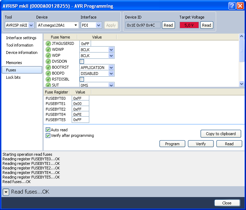Click the FUSEBYTE4 0xFE value field
Screen dimensions: 246x210
[x=80, y=114]
